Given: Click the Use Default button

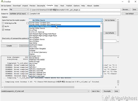Looking at the screenshot, I should [x=129, y=14].
